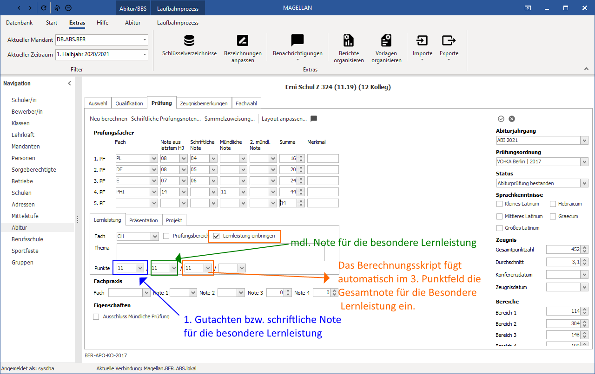Click Bezeichnungen anpassen pencil icon
This screenshot has height=374, width=595.
click(x=243, y=40)
